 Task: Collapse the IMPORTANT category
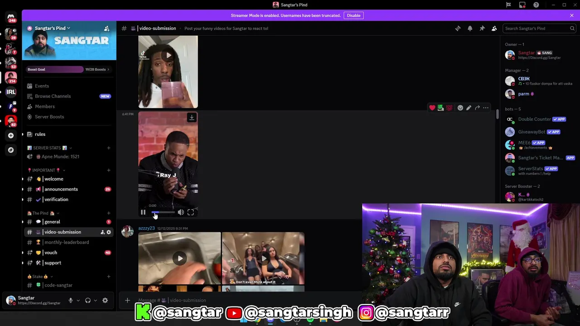[46, 170]
